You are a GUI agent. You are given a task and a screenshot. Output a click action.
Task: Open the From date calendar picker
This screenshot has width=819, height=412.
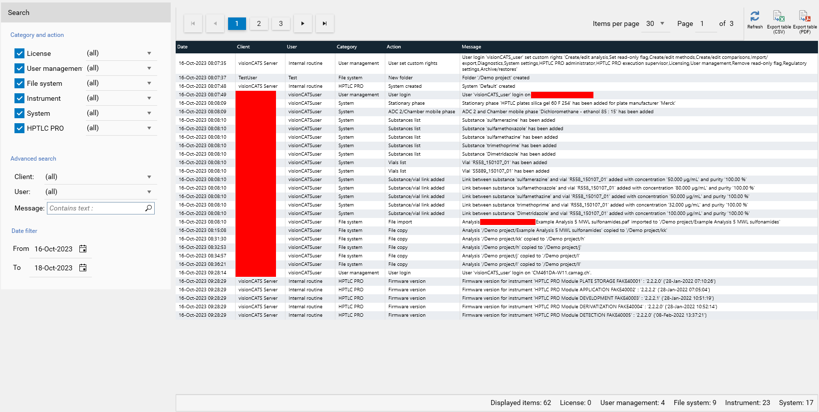pyautogui.click(x=83, y=249)
